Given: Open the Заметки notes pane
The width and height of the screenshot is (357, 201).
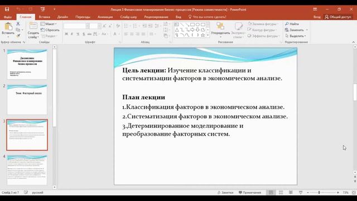Looking at the screenshot, I should pyautogui.click(x=225, y=193).
